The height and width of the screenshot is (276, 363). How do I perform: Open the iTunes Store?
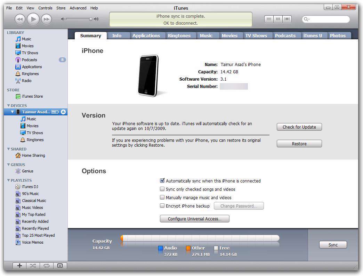click(32, 96)
